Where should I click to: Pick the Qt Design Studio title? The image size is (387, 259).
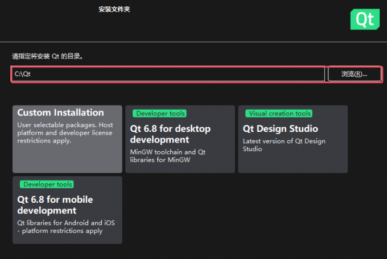coord(280,129)
